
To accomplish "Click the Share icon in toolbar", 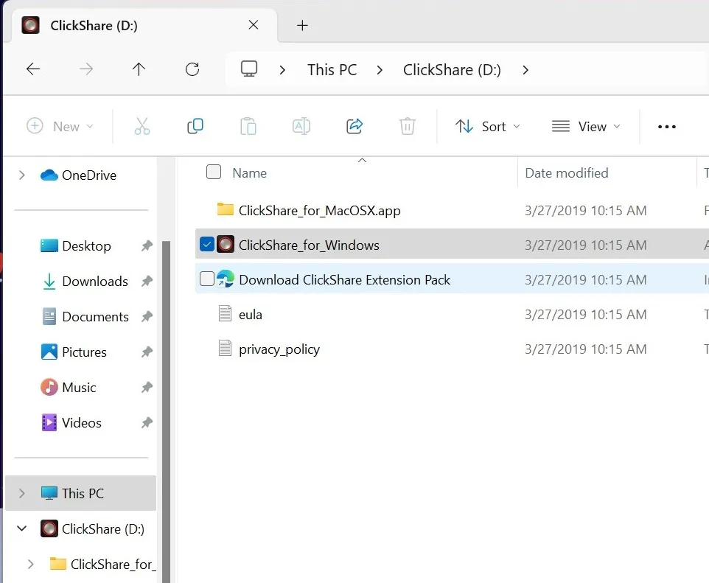I will [354, 126].
